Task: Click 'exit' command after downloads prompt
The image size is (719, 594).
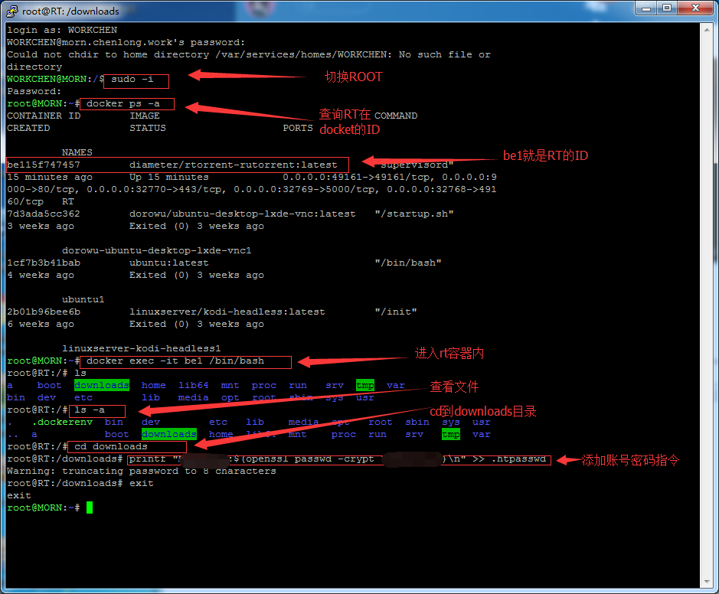Action: coord(141,483)
